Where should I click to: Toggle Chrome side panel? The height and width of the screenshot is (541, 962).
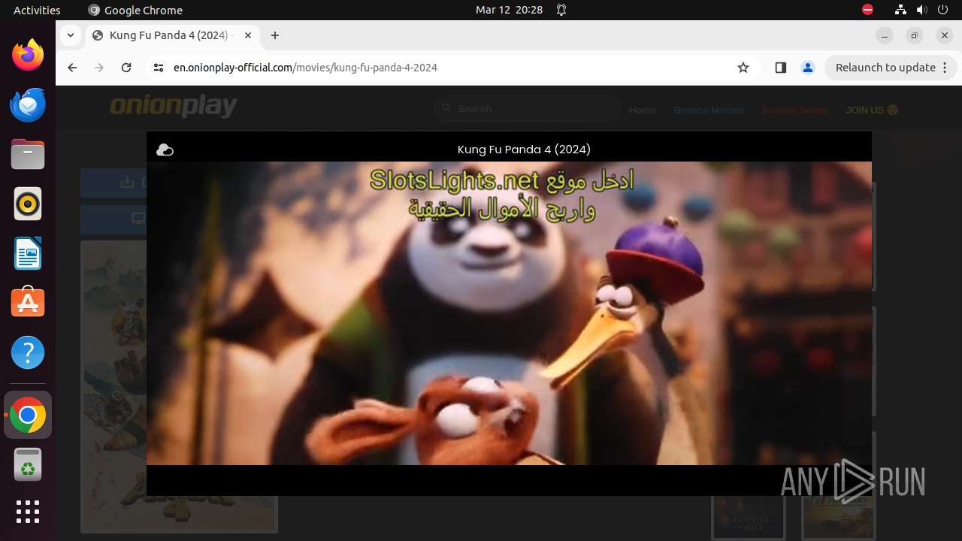(x=780, y=68)
